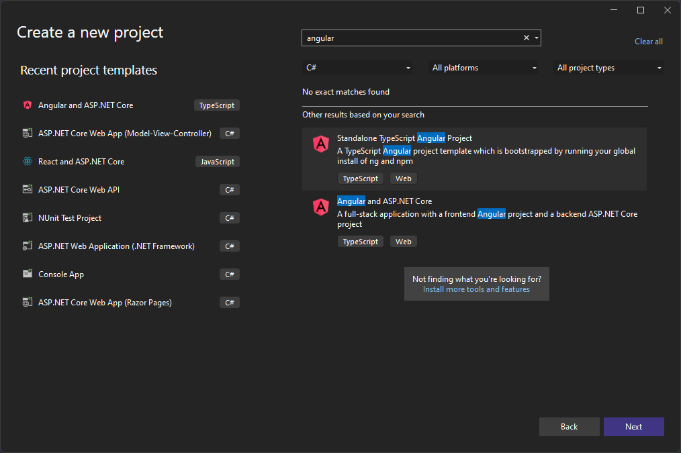681x453 pixels.
Task: Click the Web tag under Angular and ASP.NET Core
Action: (403, 241)
